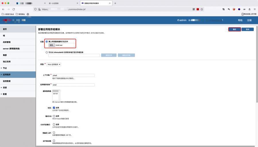Open the QR code icon in the address bar

pyautogui.click(x=194, y=9)
